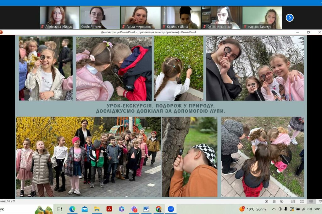Open Adobe Acrobat from the taskbar
This screenshot has height=214, width=322.
pyautogui.click(x=109, y=209)
